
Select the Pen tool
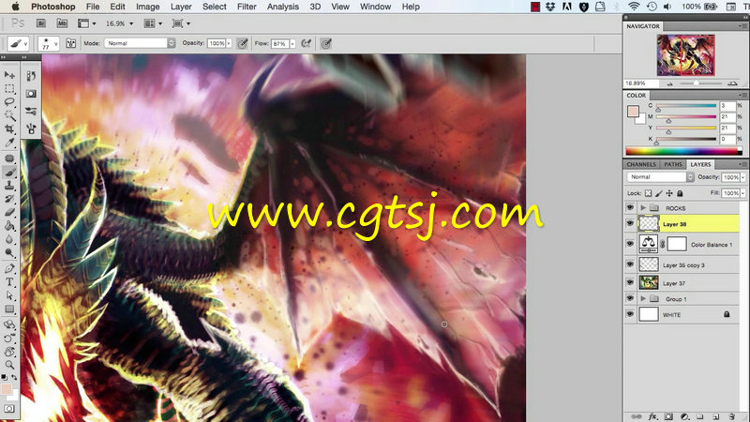tap(9, 268)
